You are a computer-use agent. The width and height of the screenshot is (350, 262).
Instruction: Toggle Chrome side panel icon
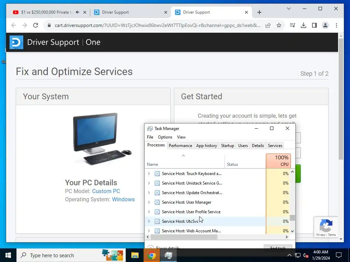coord(314,25)
